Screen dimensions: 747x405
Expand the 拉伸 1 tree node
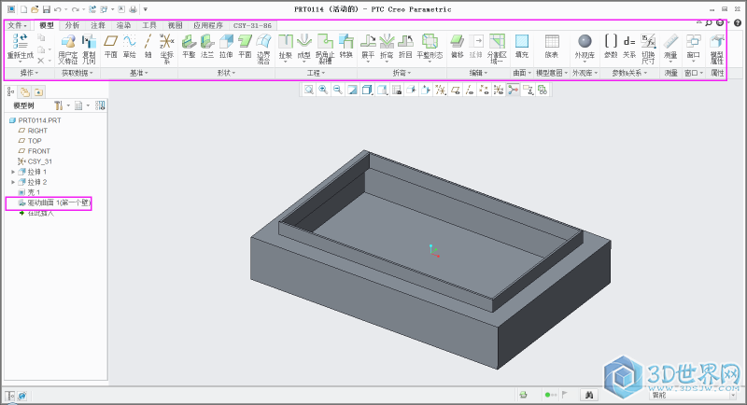[13, 172]
